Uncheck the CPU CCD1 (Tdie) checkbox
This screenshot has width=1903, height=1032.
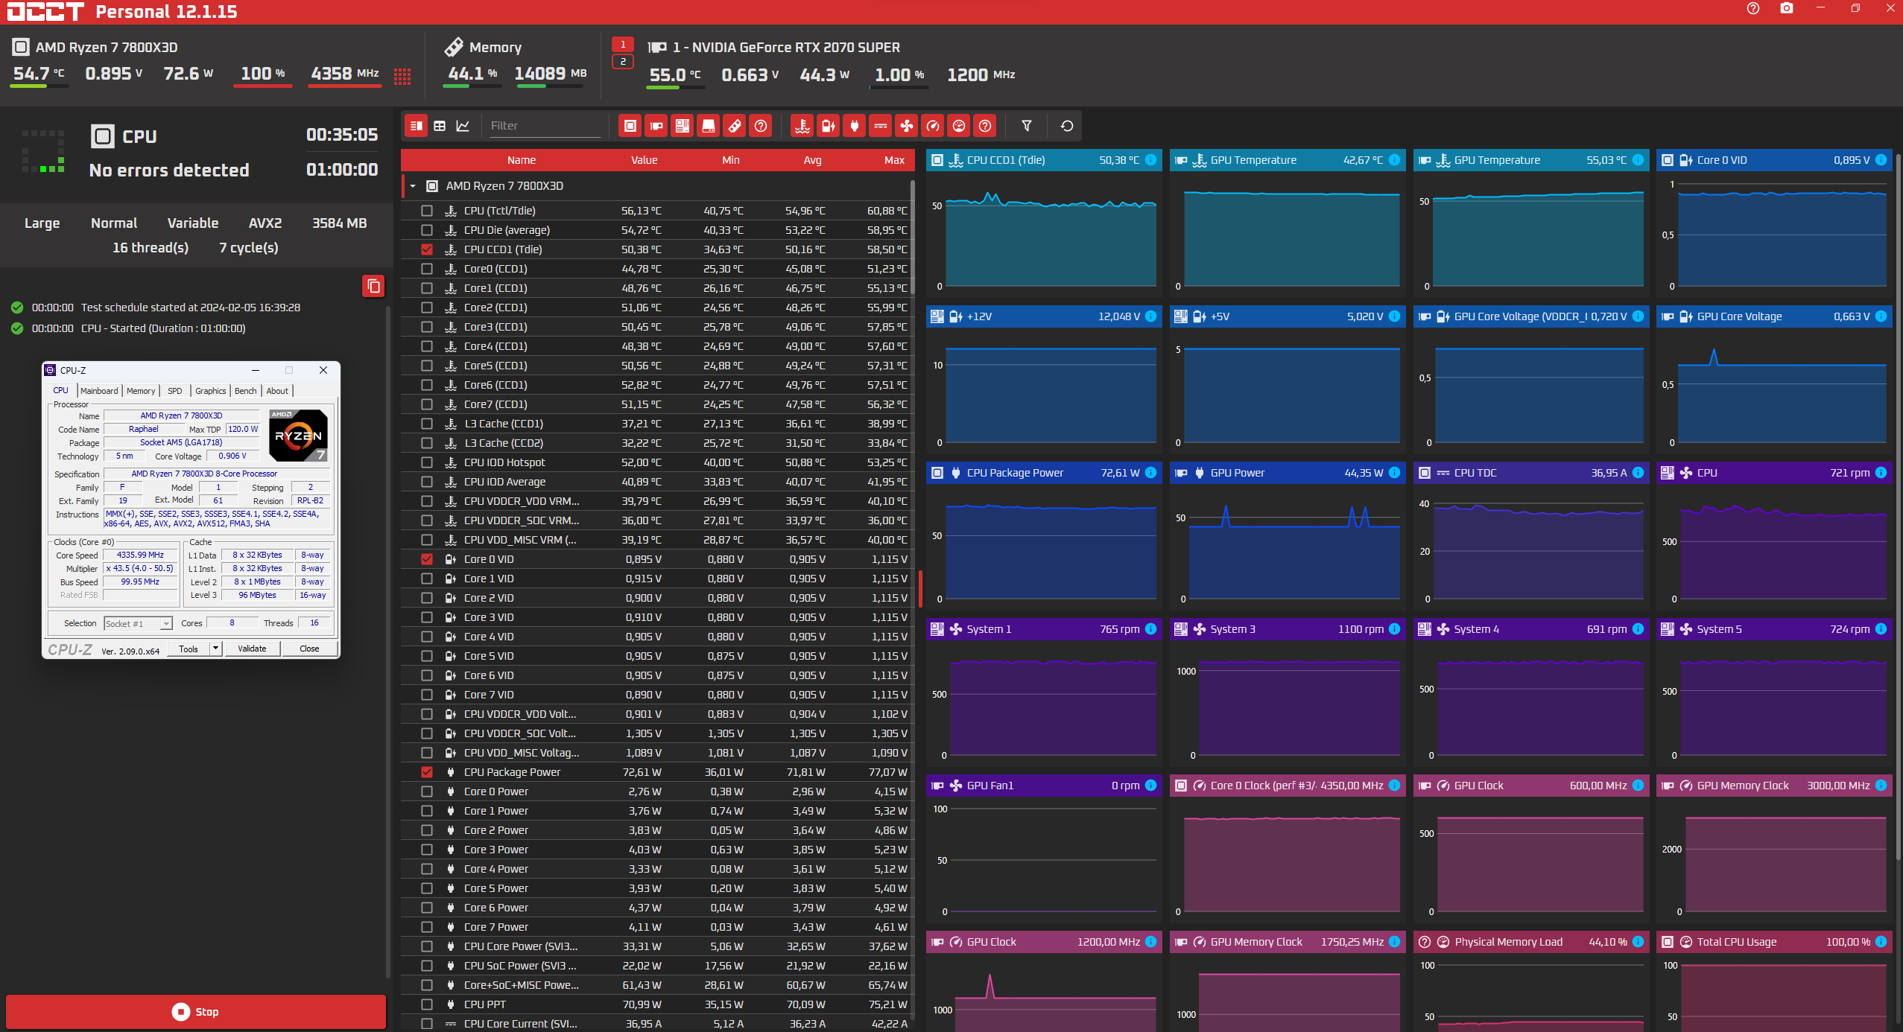click(x=427, y=249)
